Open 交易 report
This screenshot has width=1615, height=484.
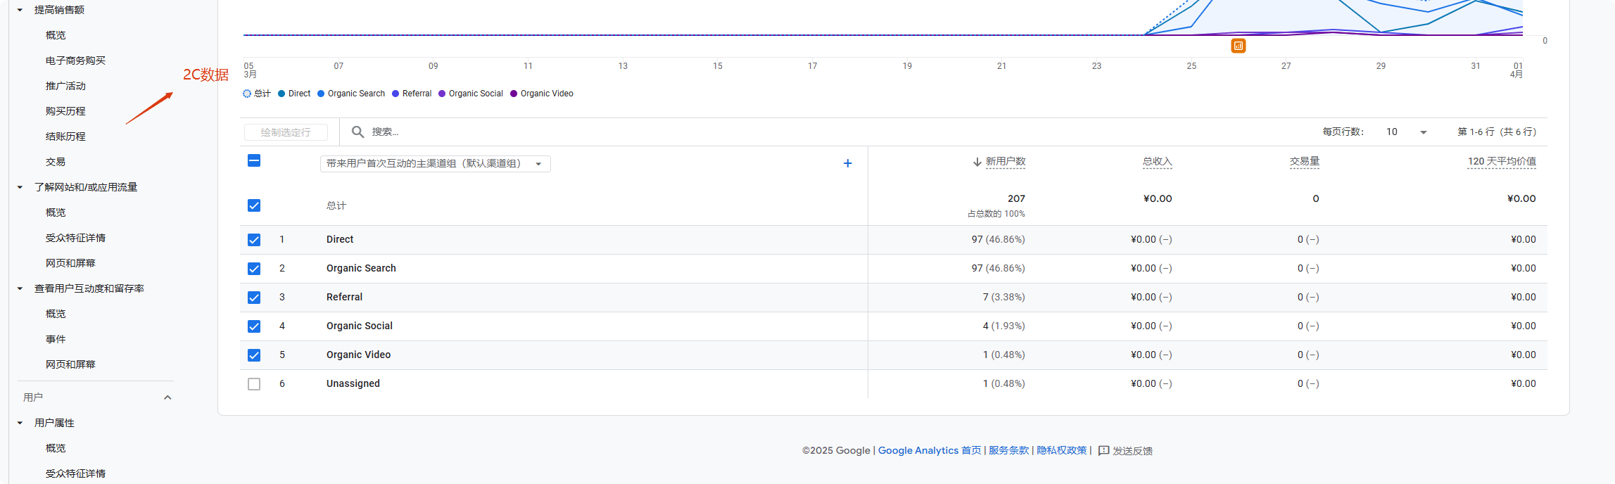click(x=56, y=162)
